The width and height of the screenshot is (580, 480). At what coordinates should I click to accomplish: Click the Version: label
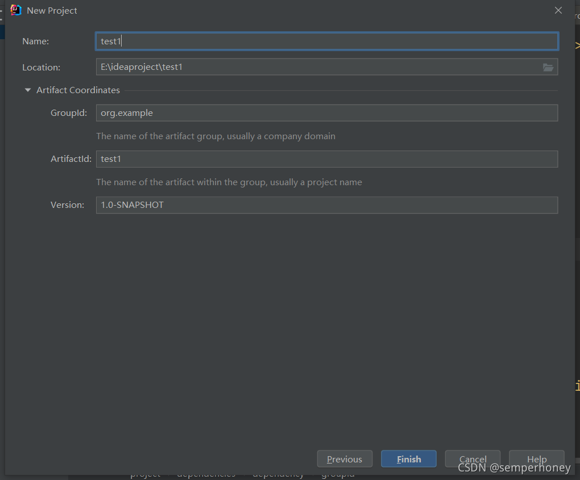(x=67, y=205)
